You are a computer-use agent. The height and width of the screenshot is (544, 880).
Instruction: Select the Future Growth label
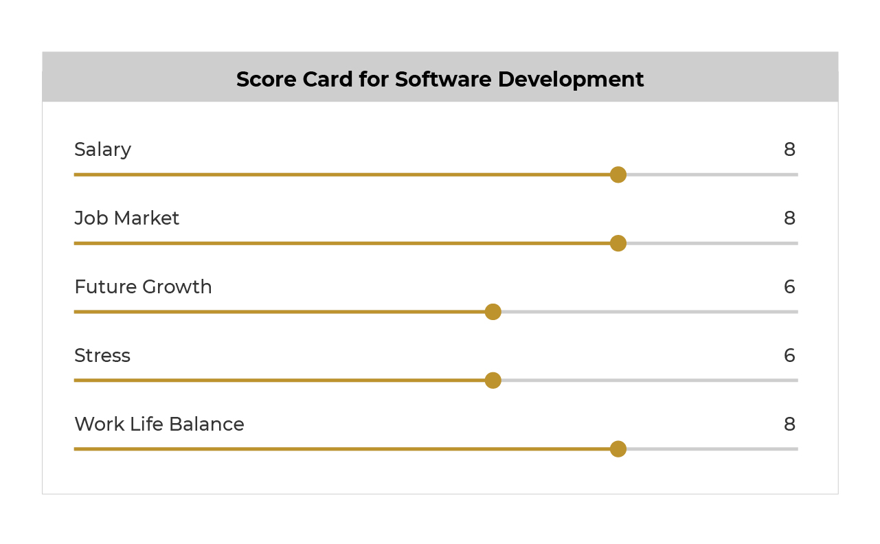143,287
